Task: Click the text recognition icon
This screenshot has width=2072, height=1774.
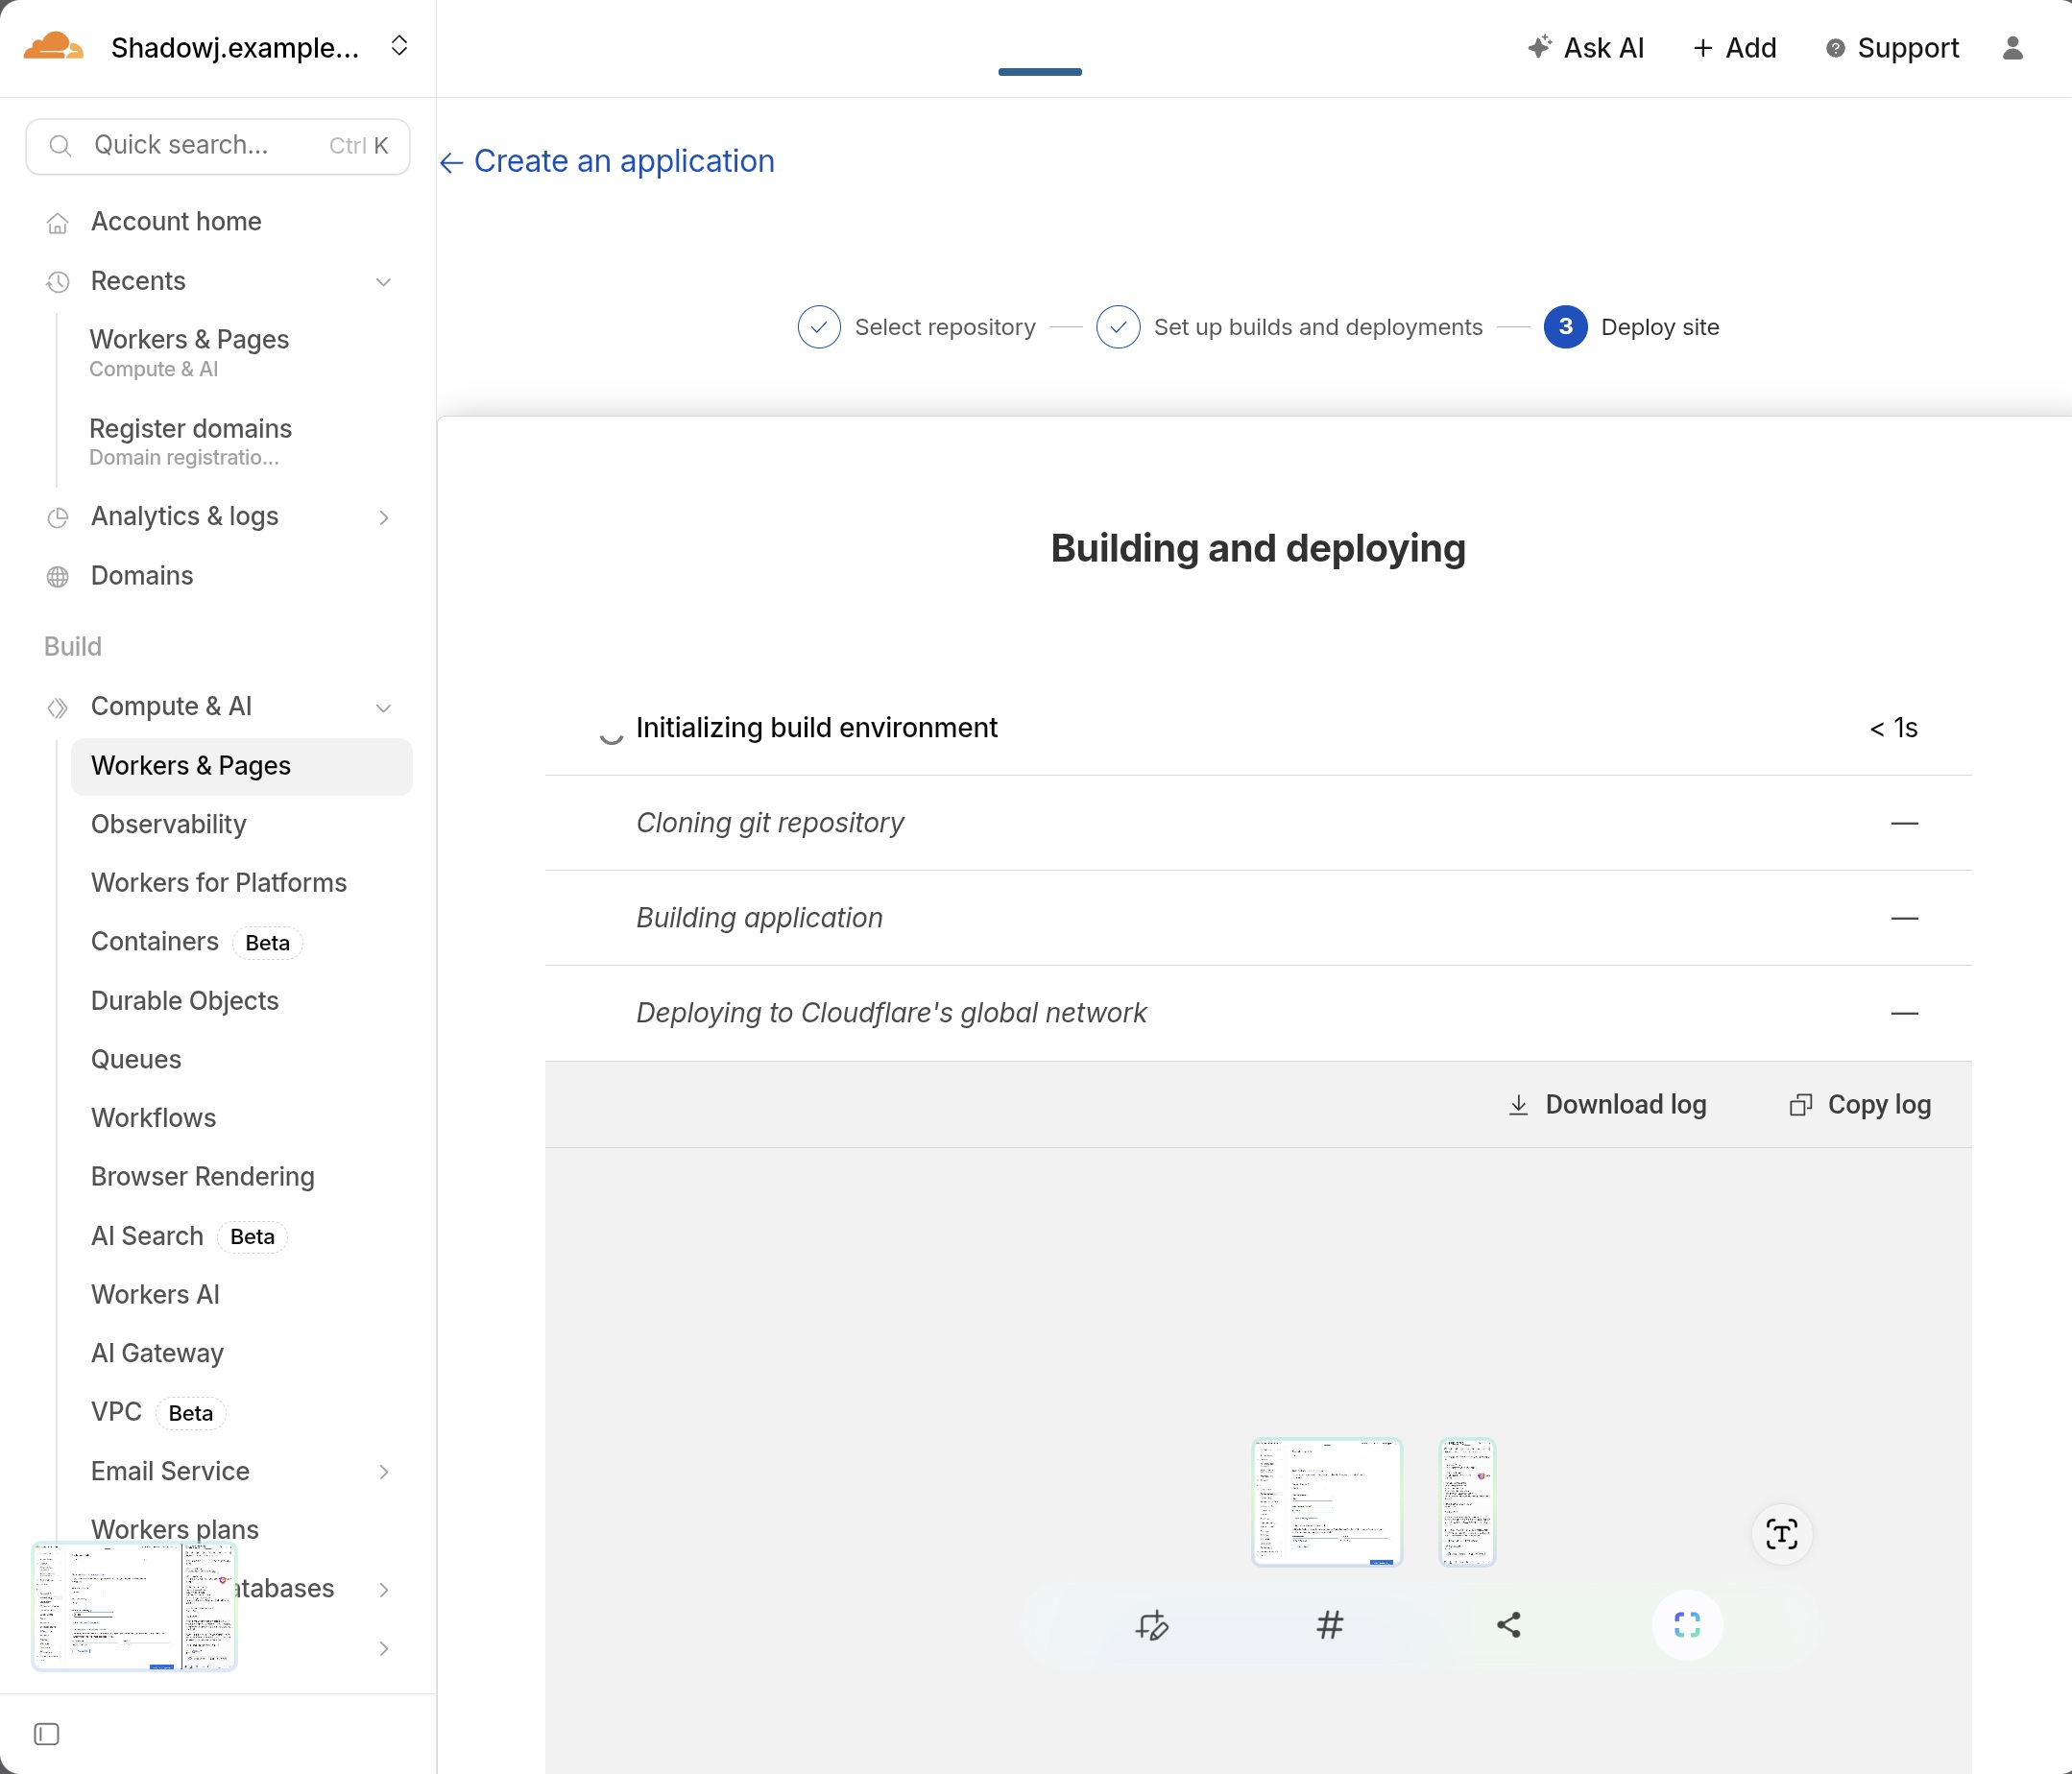Action: 1781,1534
